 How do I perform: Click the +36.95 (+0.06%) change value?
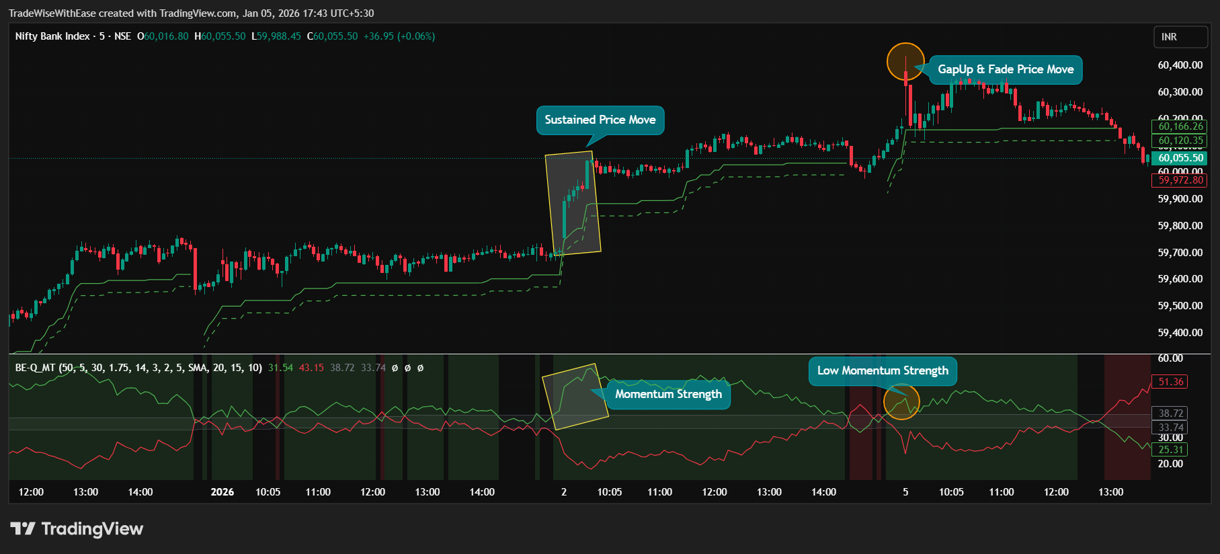pyautogui.click(x=399, y=36)
